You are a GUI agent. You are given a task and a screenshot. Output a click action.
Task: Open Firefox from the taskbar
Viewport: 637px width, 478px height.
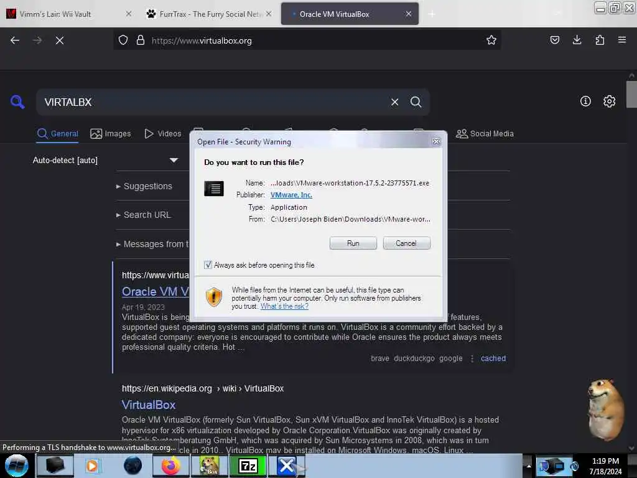170,466
